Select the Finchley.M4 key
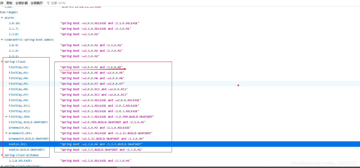 tap(19, 78)
